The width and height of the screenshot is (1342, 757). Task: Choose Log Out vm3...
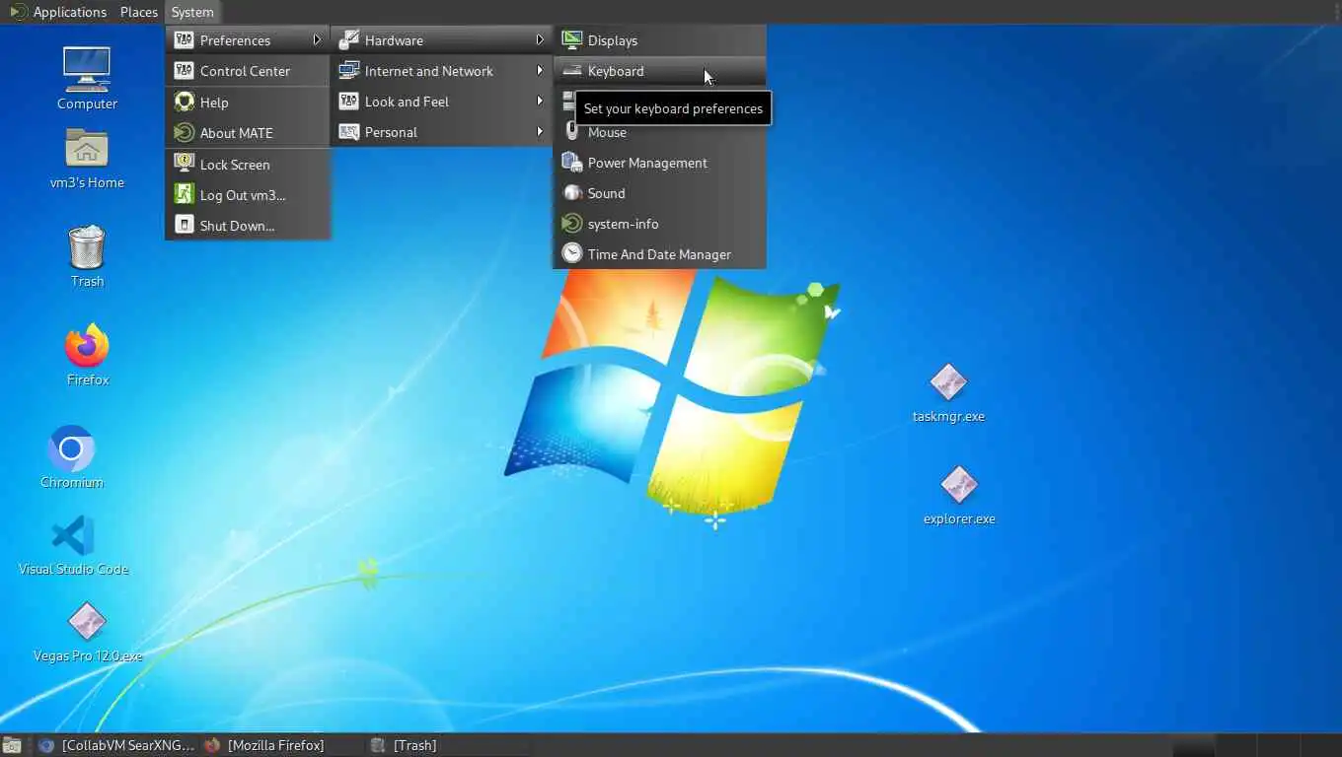click(248, 195)
